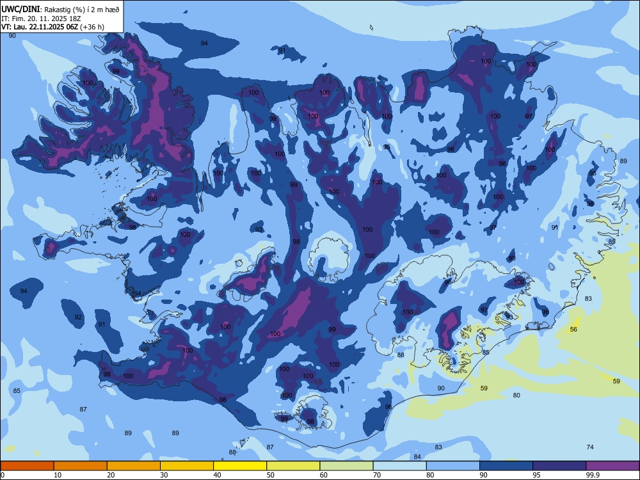640x480 pixels.
Task: Click the 56 humidity value on the map
Action: [573, 330]
